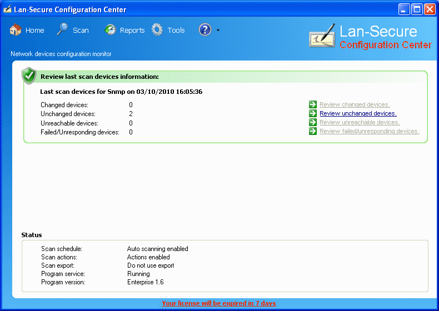Viewport: 439px width, 311px height.
Task: Click the Home house icon
Action: point(16,29)
